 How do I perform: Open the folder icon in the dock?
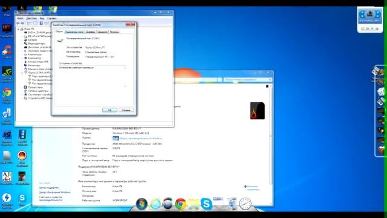click(x=193, y=204)
